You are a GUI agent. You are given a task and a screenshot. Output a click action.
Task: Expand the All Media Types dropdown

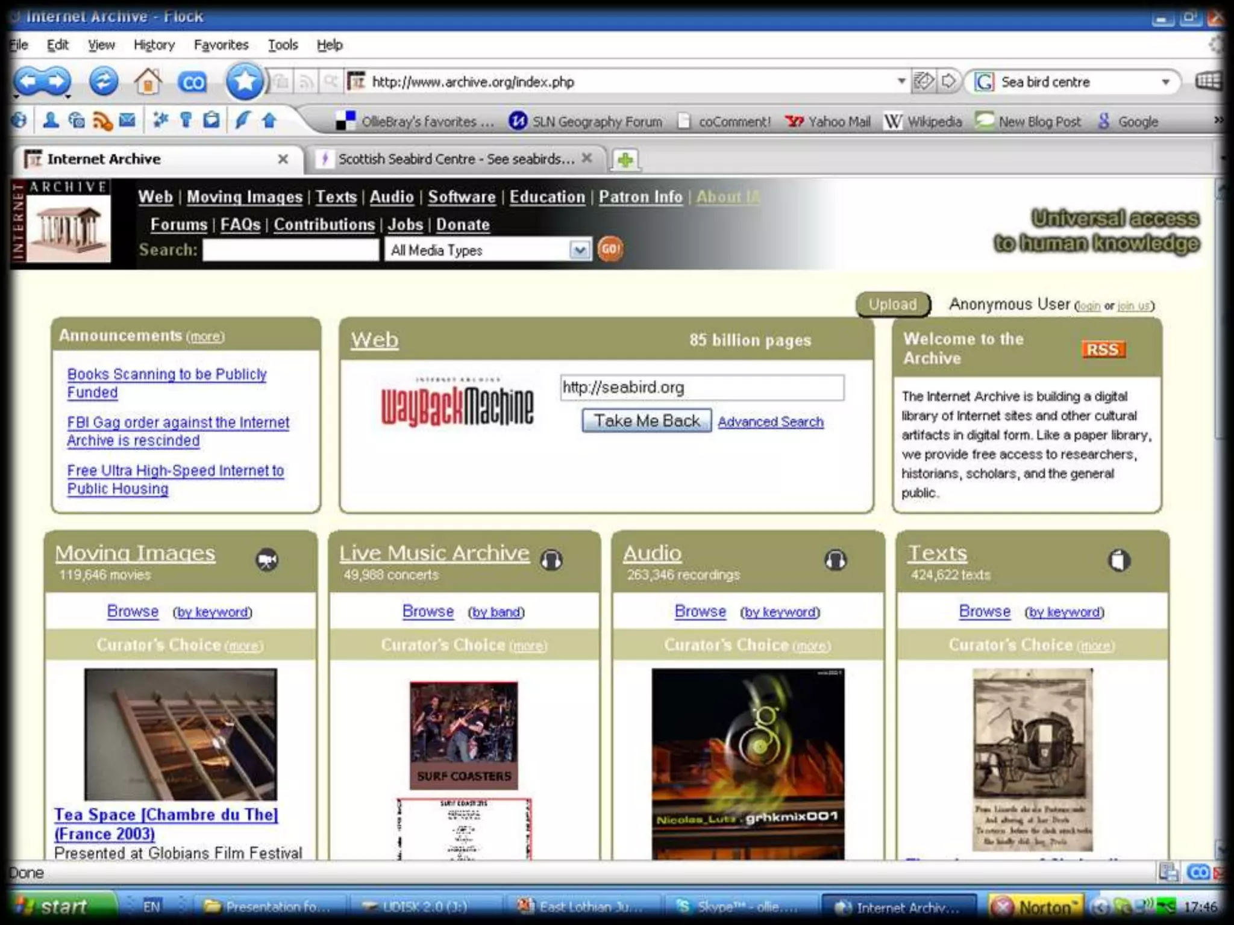pyautogui.click(x=579, y=250)
